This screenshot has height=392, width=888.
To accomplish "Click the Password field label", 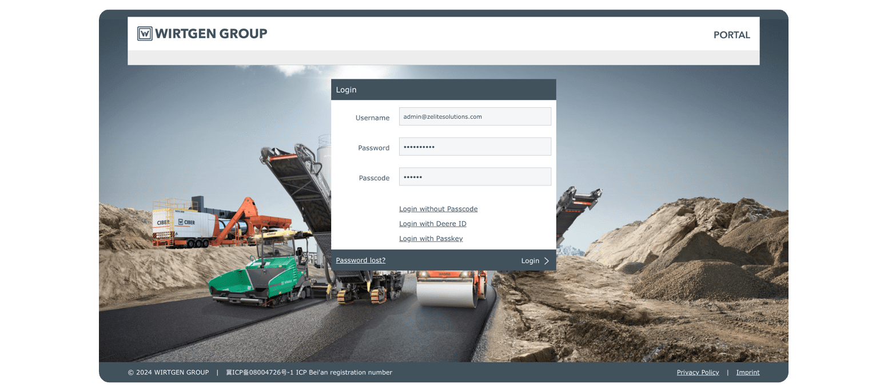I will tap(373, 148).
